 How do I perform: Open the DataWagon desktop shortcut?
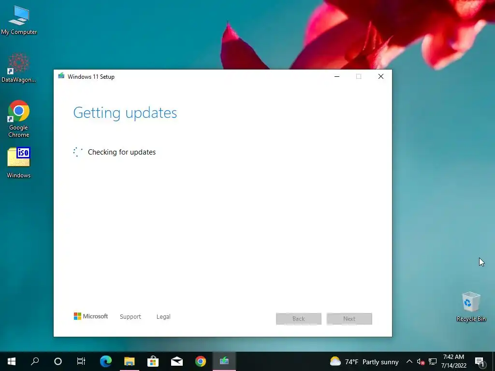(x=19, y=68)
